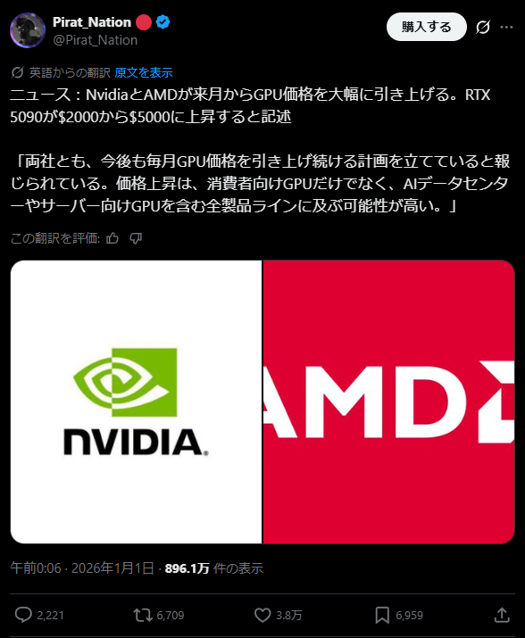Open the red AMD logo image
525x638 pixels.
(389, 402)
